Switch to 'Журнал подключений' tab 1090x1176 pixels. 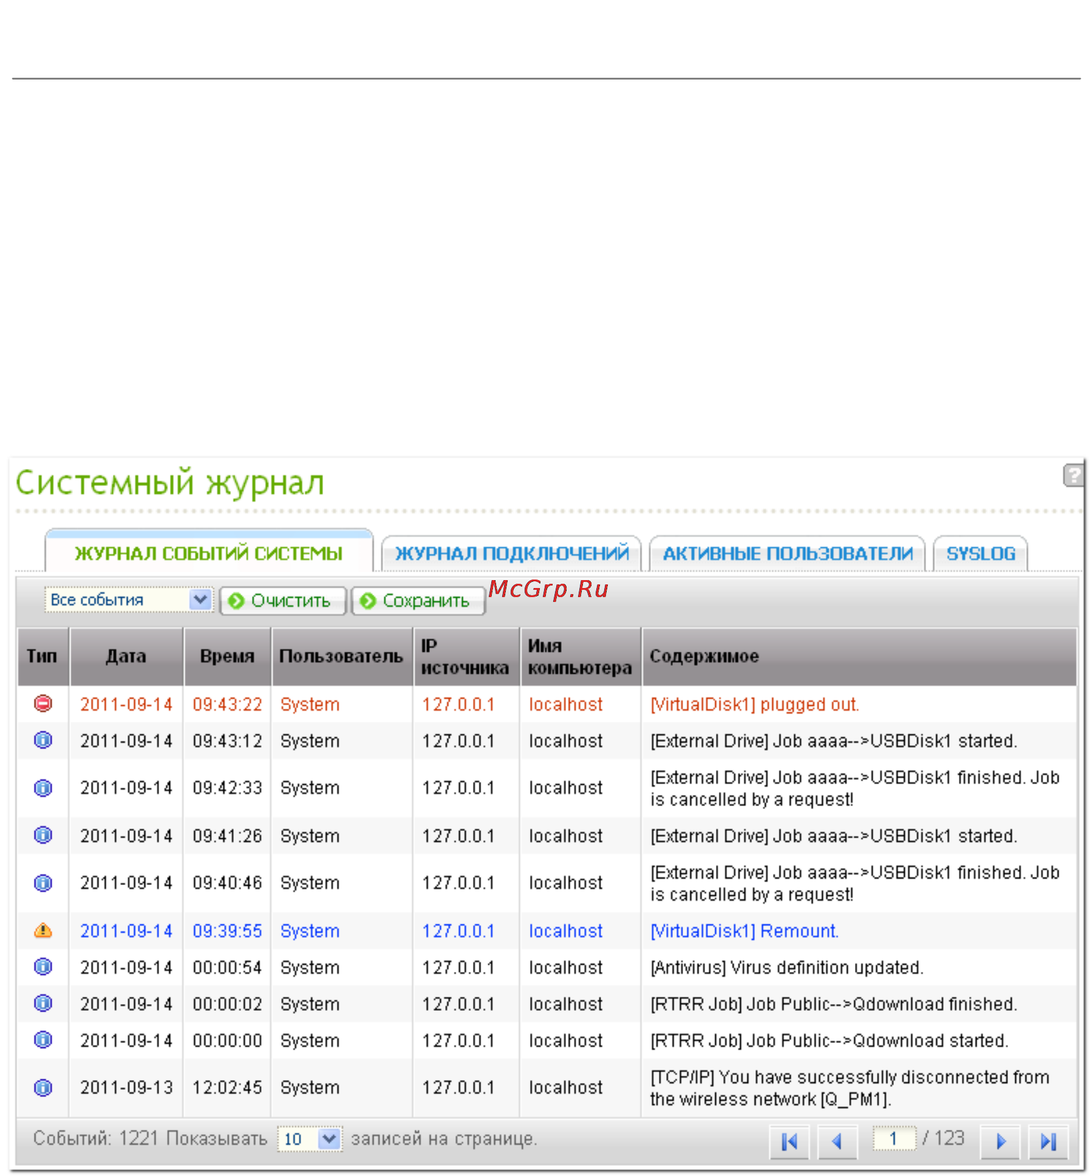coord(511,553)
